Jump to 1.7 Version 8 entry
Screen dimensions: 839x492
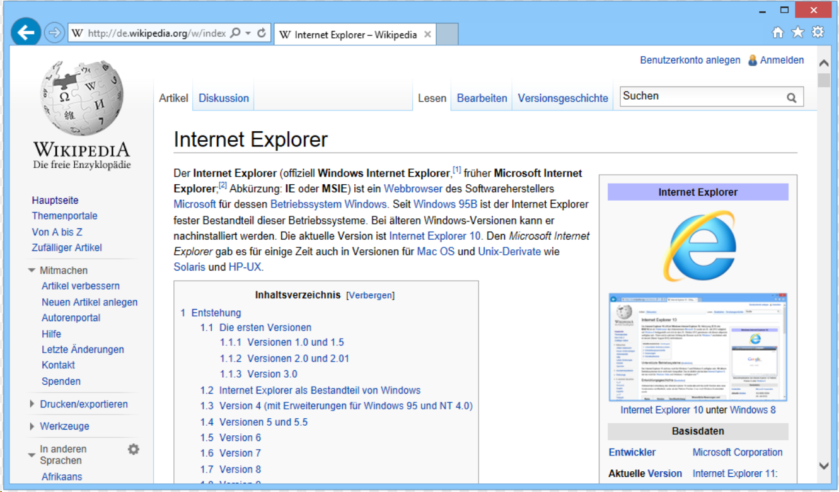pyautogui.click(x=231, y=469)
